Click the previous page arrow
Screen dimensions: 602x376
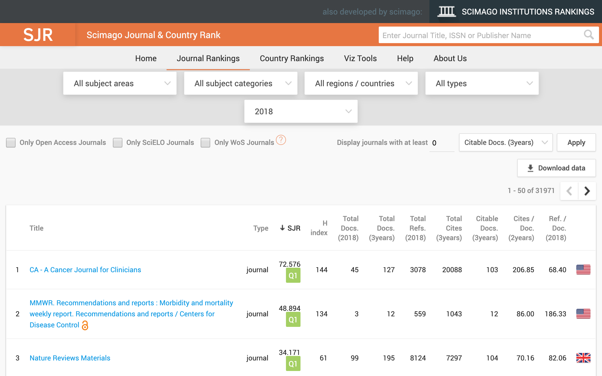point(569,191)
